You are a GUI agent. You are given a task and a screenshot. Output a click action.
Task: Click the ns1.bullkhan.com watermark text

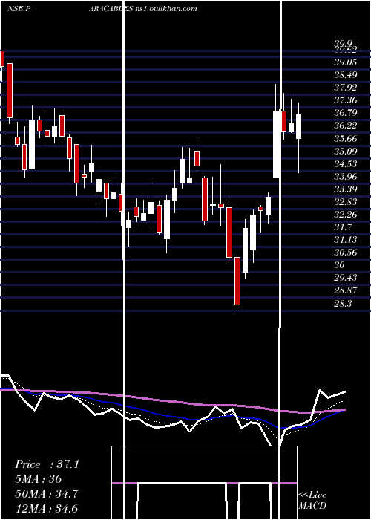165,9
